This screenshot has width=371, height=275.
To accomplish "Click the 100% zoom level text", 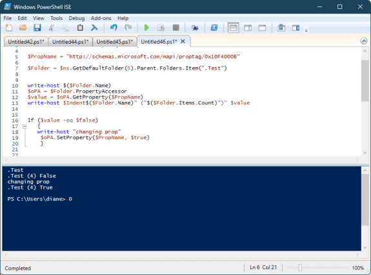I will 357,268.
